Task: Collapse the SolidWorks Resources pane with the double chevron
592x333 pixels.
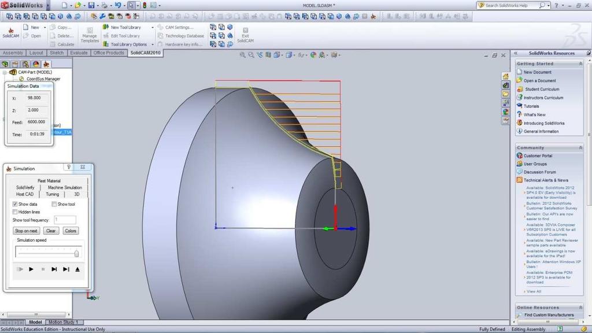Action: point(516,53)
